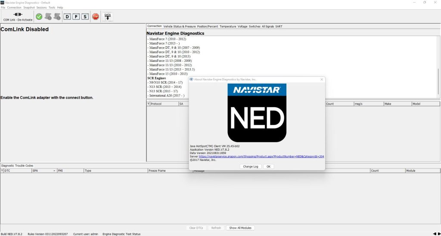Open the navistarservice server hyperlink
The image size is (441, 236).
tap(261, 156)
